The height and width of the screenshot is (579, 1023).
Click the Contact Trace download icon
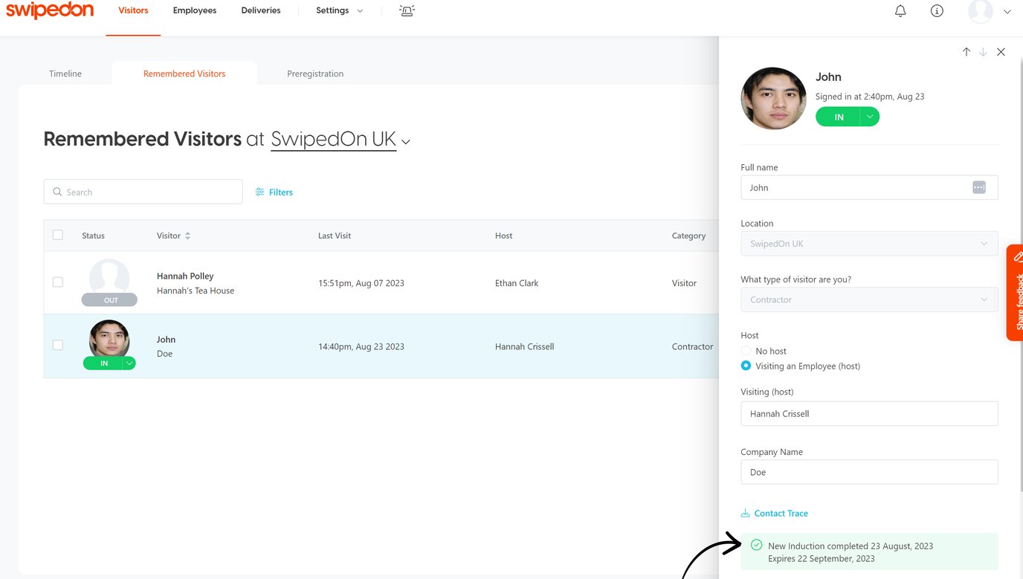(745, 513)
